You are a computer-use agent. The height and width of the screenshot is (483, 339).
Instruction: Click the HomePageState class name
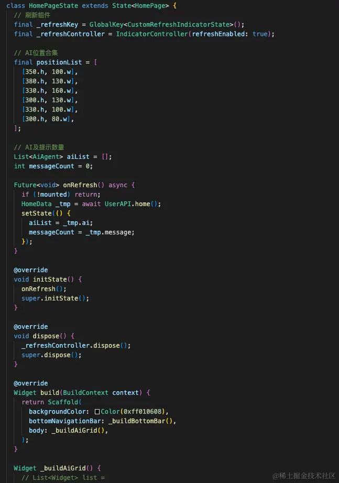click(x=53, y=6)
